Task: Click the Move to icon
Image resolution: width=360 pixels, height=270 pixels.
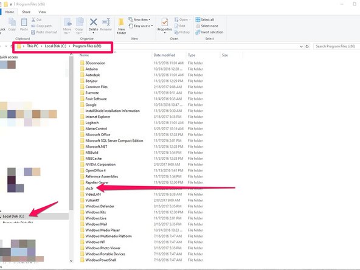Action: point(67,22)
